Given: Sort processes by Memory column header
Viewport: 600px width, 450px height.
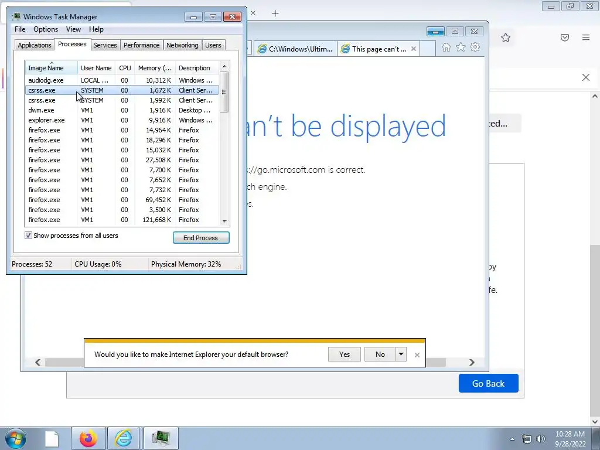Looking at the screenshot, I should [x=155, y=68].
